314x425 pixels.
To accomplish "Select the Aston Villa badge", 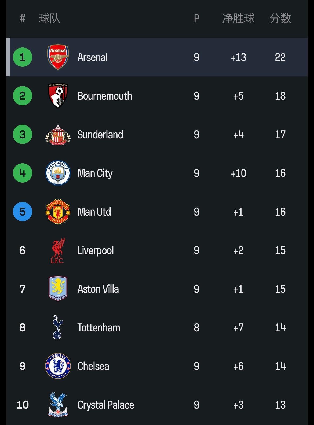I will click(58, 289).
